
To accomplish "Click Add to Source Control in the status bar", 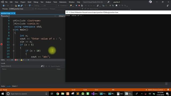I will pos(155,90).
